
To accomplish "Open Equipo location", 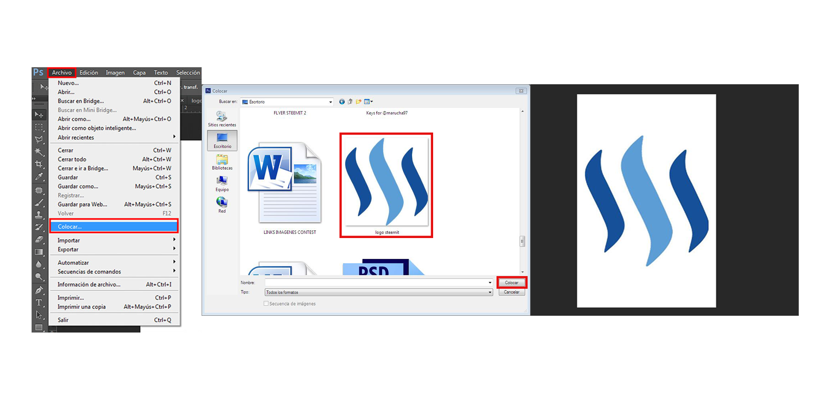I will tap(222, 184).
